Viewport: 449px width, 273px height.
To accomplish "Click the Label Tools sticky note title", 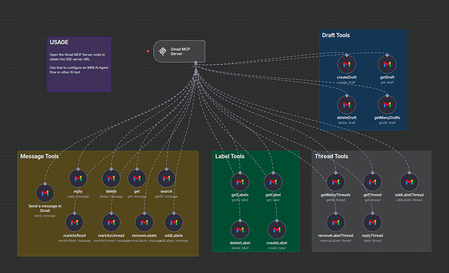I will [x=229, y=156].
